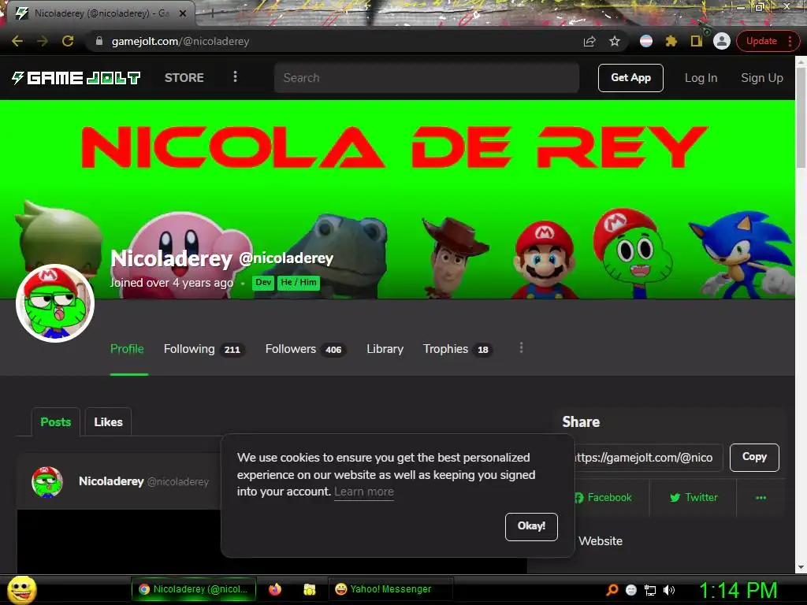Open the Following 211 tab
This screenshot has height=605, width=807.
pos(204,349)
